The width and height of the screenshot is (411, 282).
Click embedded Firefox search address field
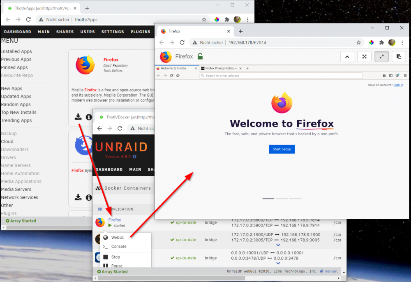tap(281, 76)
